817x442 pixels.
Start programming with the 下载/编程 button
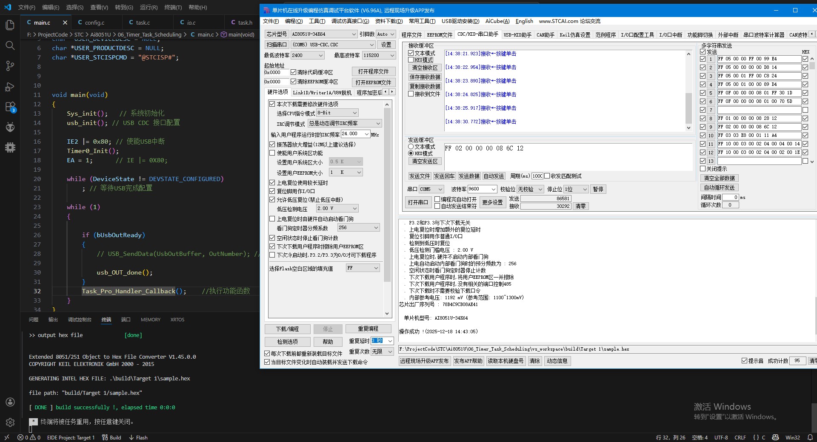287,329
